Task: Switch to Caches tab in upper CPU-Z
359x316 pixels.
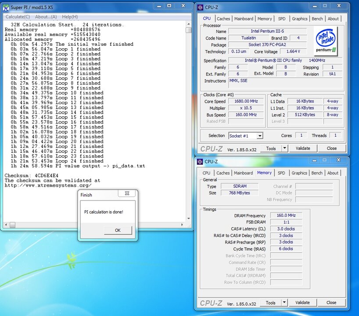Action: tap(223, 19)
